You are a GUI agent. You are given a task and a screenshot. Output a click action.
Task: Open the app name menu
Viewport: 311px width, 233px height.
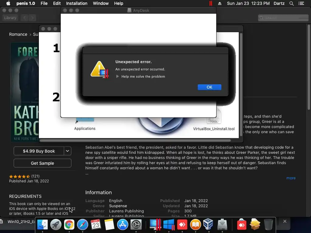pyautogui.click(x=26, y=3)
